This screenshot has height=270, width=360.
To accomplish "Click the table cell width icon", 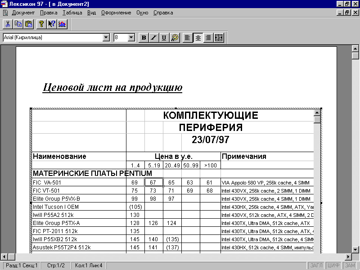I will click(219, 37).
